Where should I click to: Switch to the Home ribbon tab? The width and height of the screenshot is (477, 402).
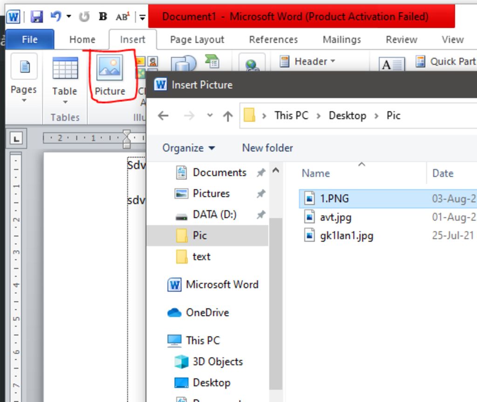coord(82,40)
